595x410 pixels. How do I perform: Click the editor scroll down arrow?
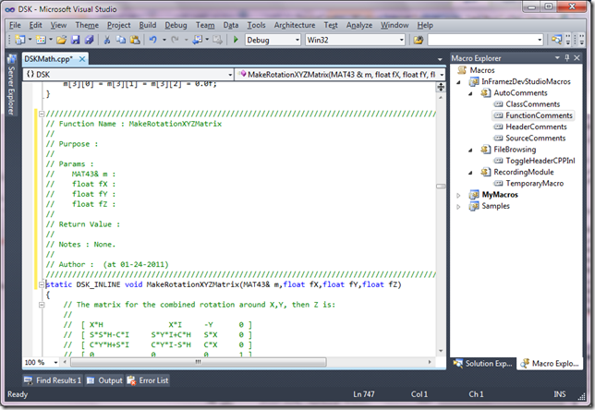click(441, 351)
